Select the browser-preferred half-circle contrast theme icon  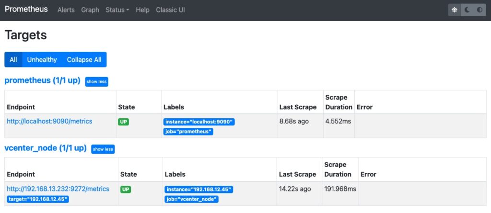click(x=479, y=10)
